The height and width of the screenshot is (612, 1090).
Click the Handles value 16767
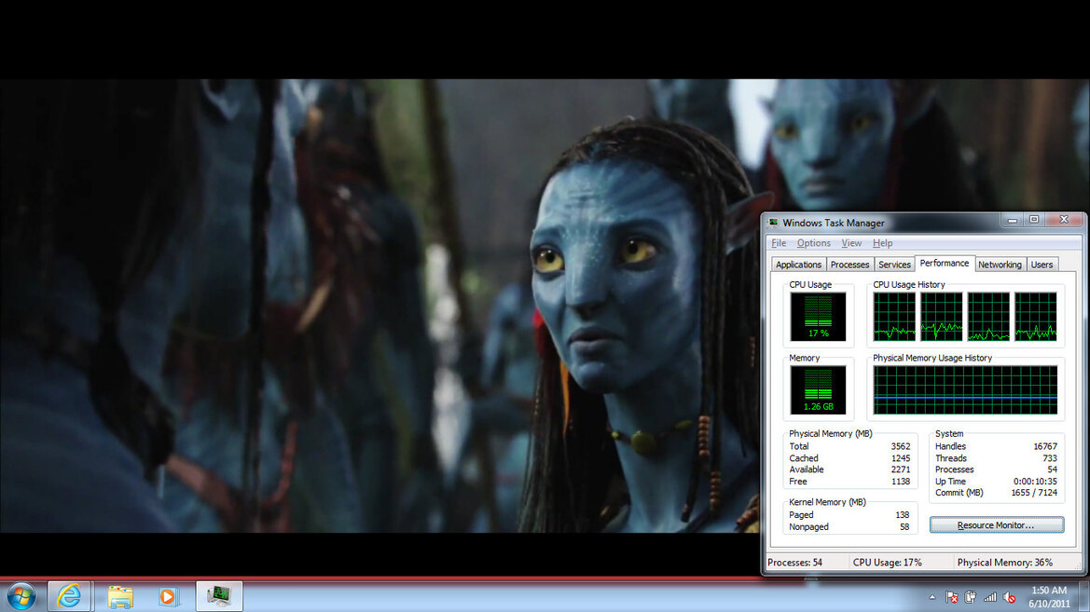[x=1045, y=447]
